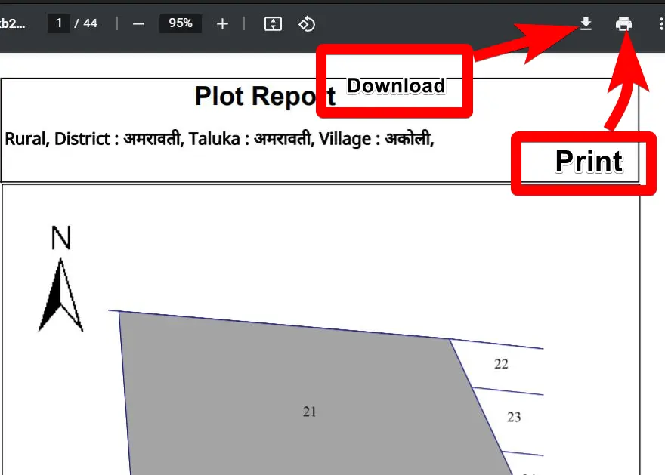Click the truncated file name in toolbar
Screen dimensions: 665x475
[x=14, y=23]
